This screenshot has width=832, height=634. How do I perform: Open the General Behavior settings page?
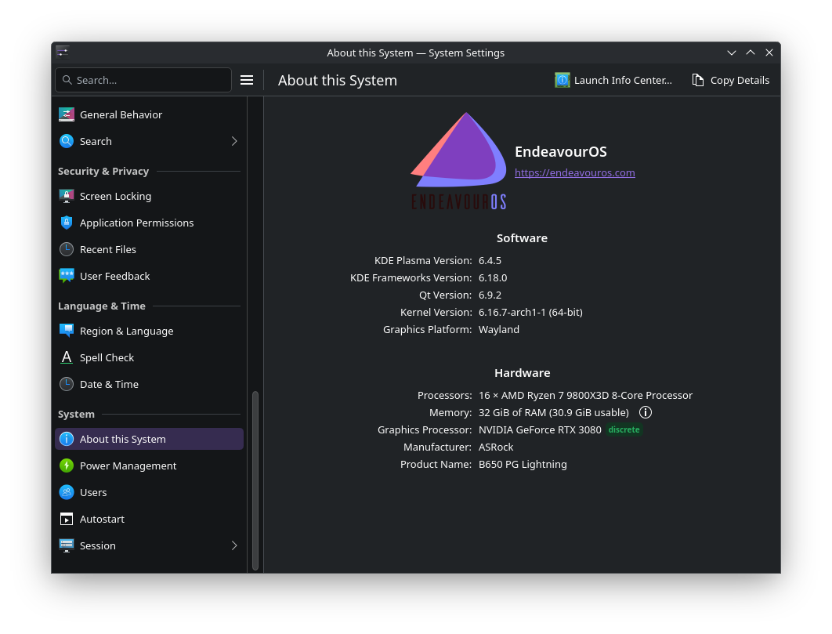pyautogui.click(x=149, y=114)
